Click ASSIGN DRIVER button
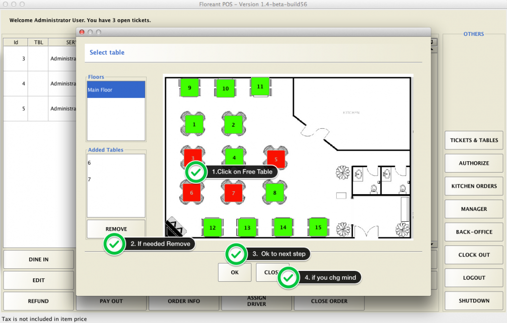 pyautogui.click(x=257, y=301)
